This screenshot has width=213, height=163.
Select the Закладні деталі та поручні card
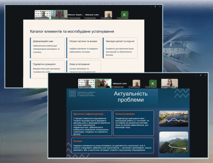(120, 48)
